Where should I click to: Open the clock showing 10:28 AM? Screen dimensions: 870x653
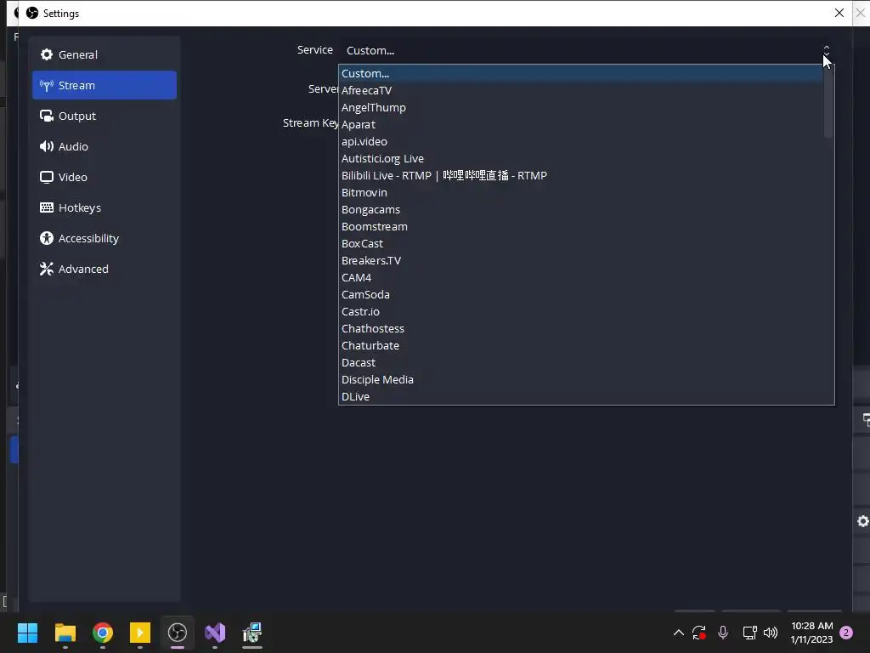[x=811, y=633]
